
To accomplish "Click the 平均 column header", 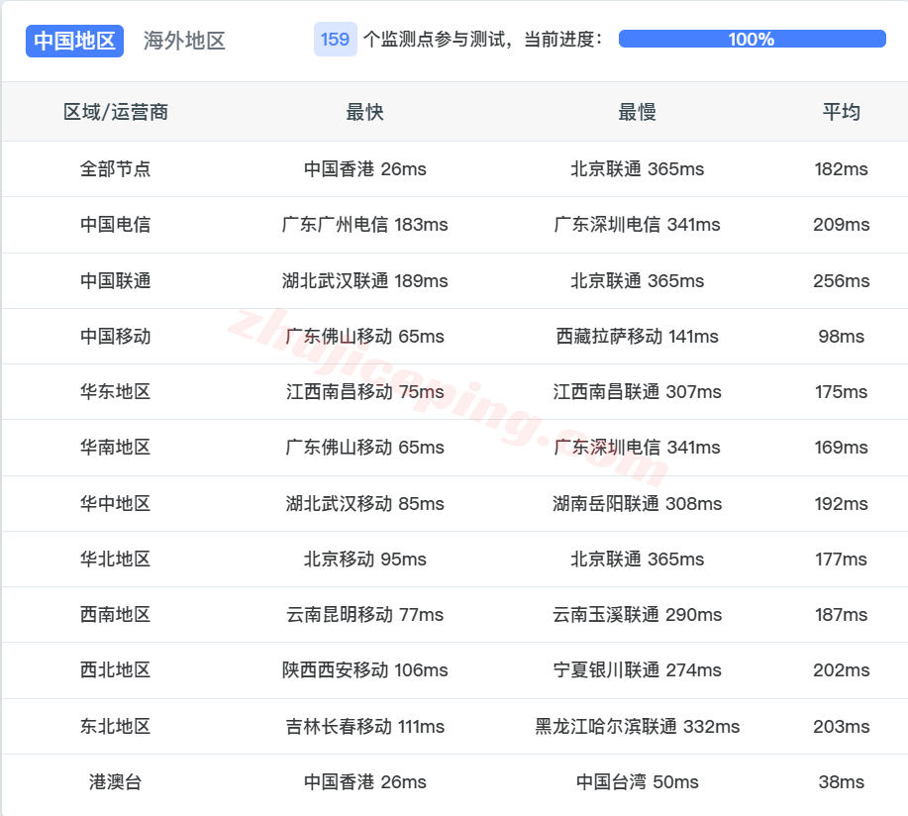I will coord(841,112).
